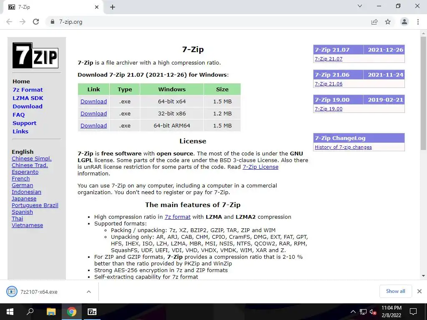Open network status tray icon
The width and height of the screenshot is (427, 320).
[x=363, y=312]
